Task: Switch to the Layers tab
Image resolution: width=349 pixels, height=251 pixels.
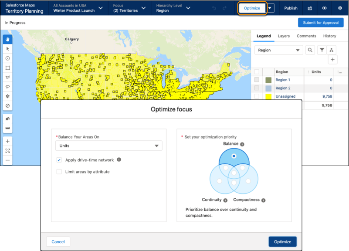Action: coord(284,36)
